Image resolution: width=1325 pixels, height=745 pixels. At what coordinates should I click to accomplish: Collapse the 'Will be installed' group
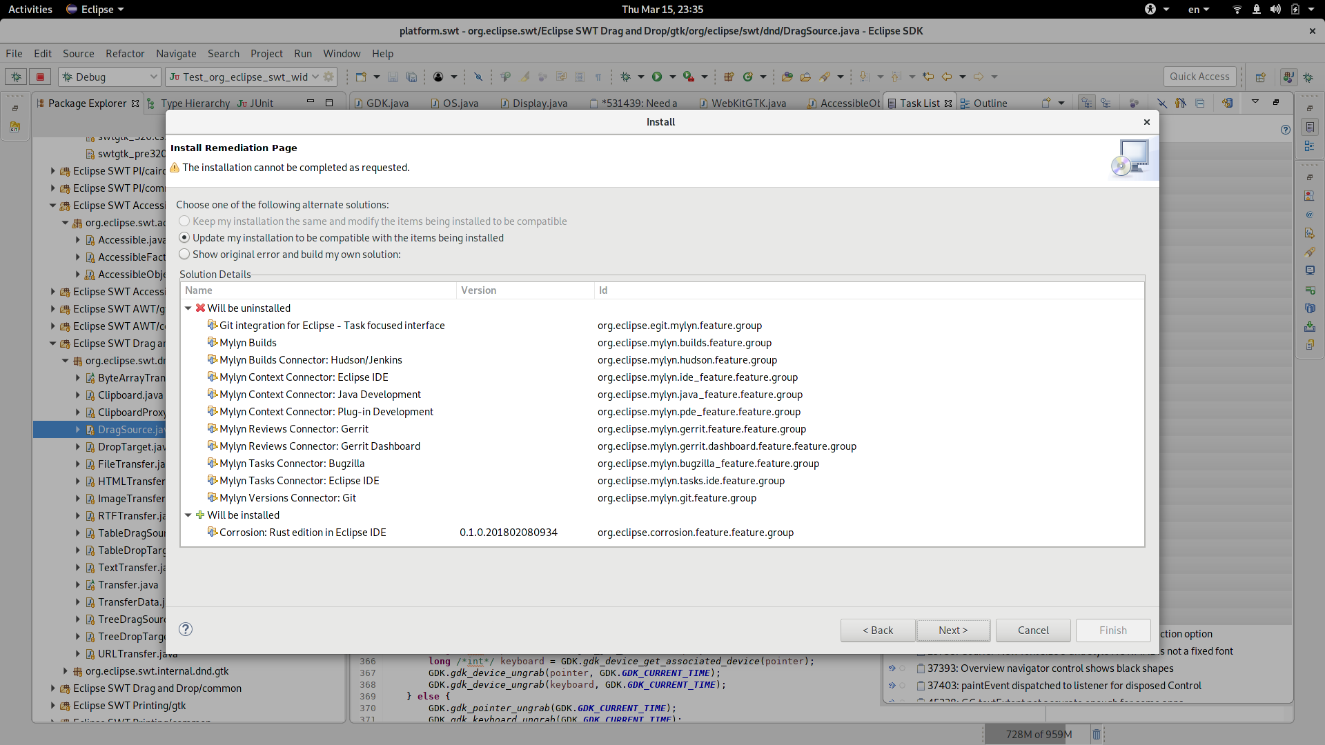point(188,515)
